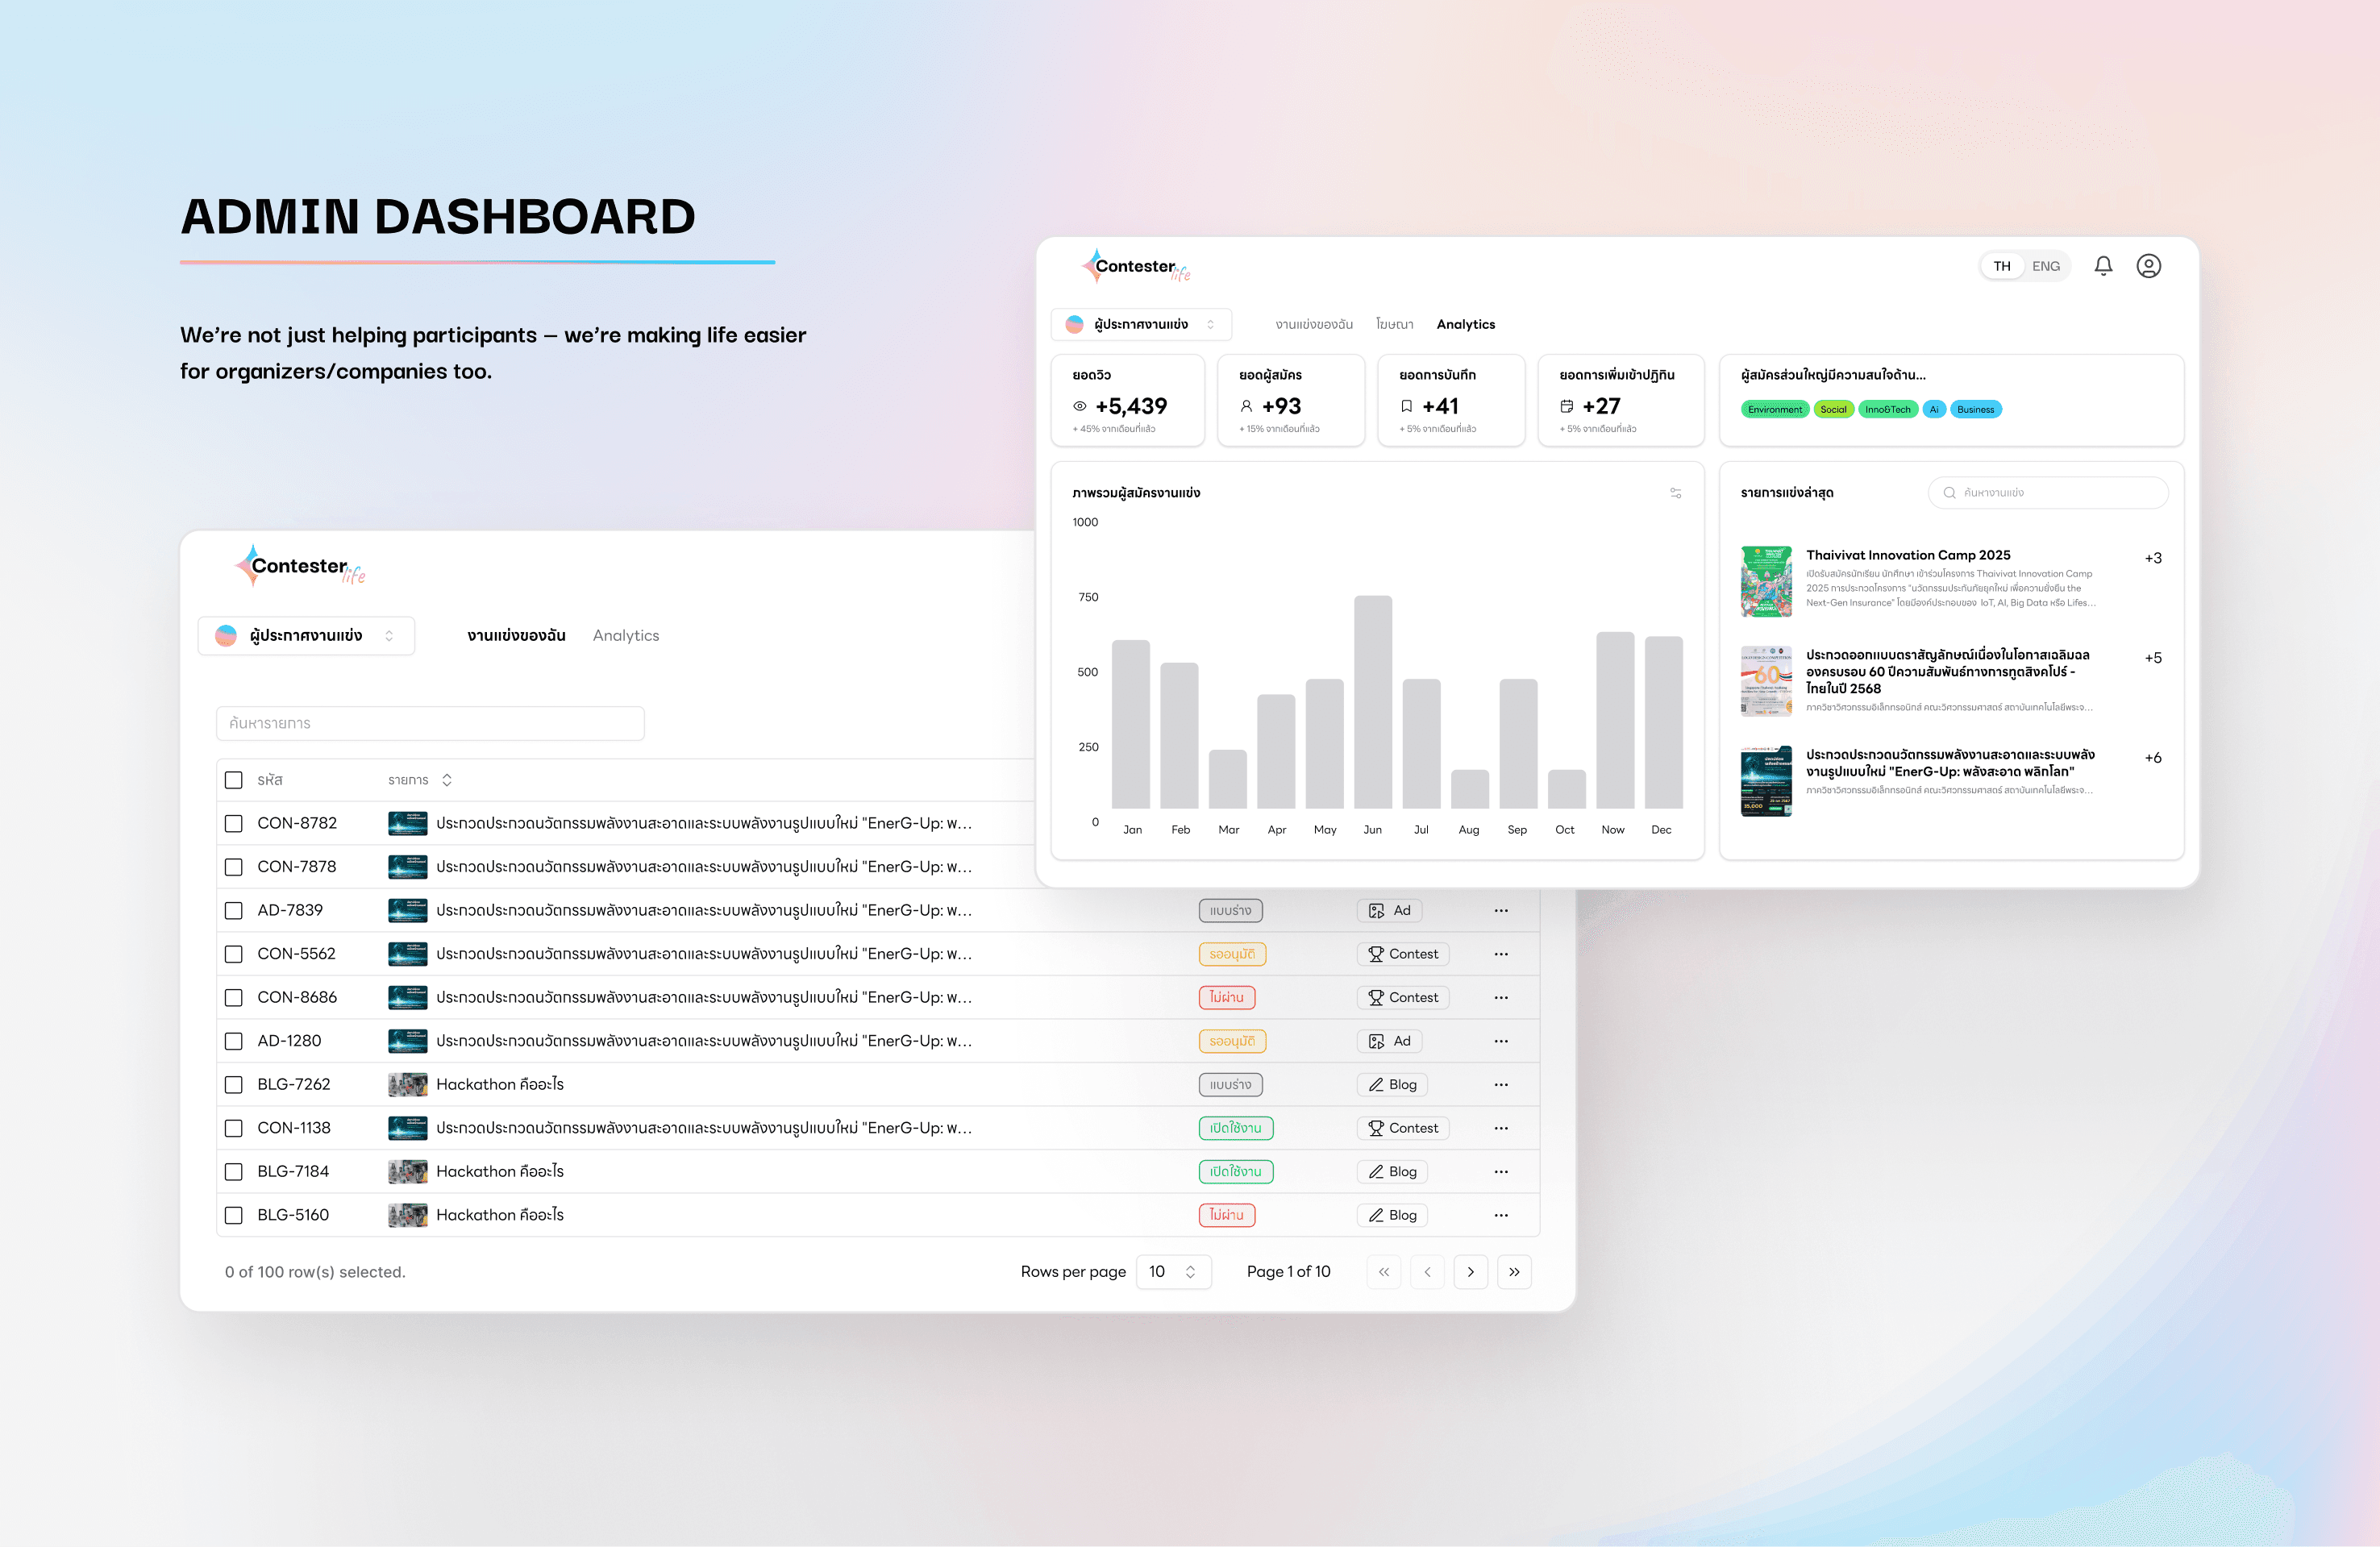The height and width of the screenshot is (1547, 2380).
Task: Jump to last page double-arrow
Action: tap(1514, 1272)
